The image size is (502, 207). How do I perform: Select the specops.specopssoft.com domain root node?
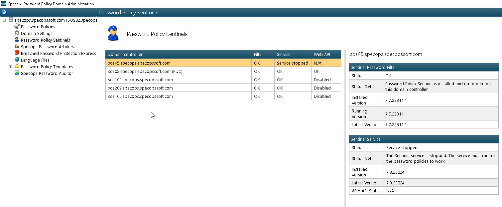[x=56, y=20]
